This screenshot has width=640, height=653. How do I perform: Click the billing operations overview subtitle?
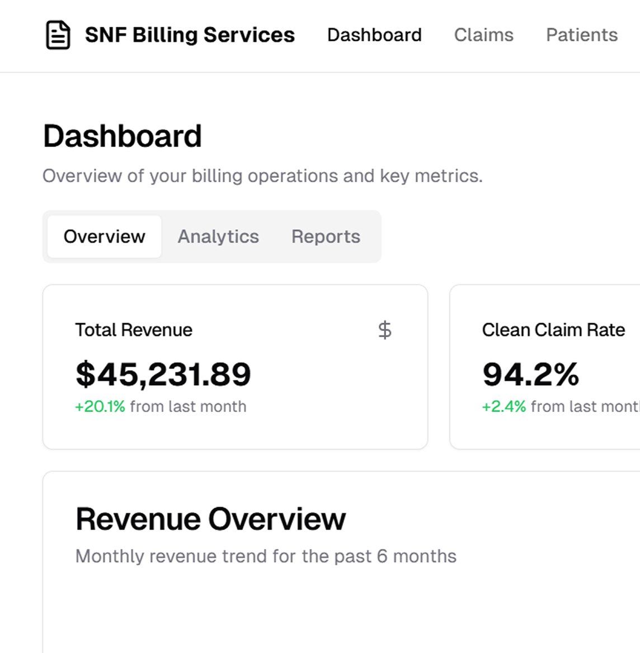point(262,176)
